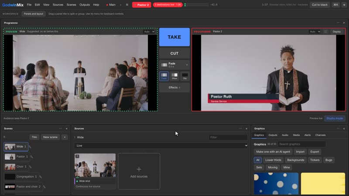
Task: Click the Import graphics button
Action: pos(300,152)
